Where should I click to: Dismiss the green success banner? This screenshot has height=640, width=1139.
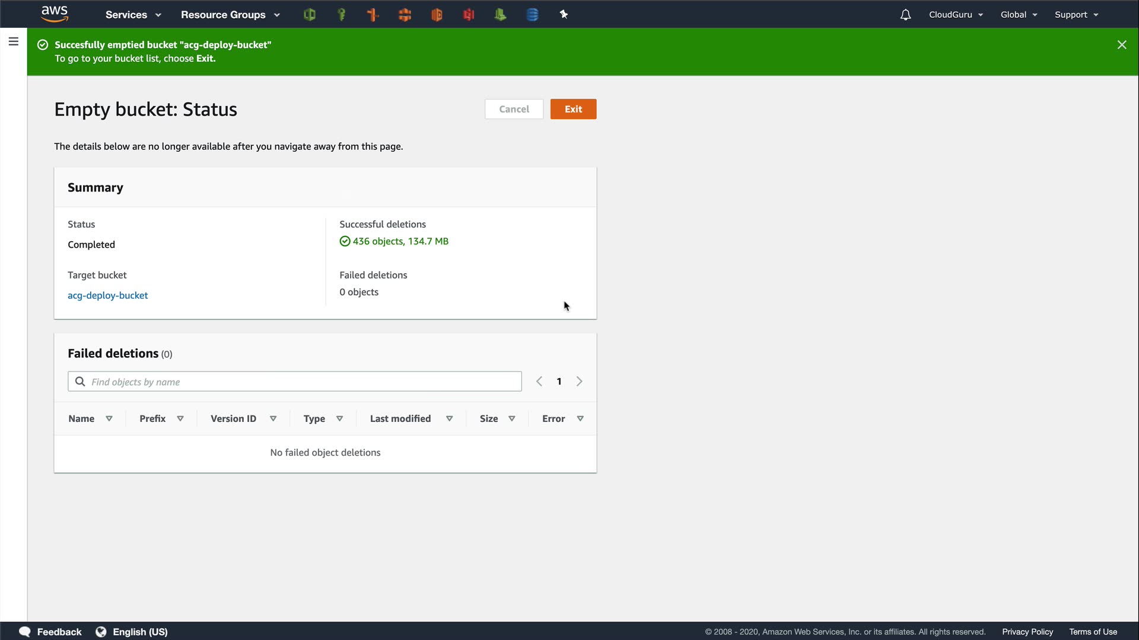[x=1121, y=45]
